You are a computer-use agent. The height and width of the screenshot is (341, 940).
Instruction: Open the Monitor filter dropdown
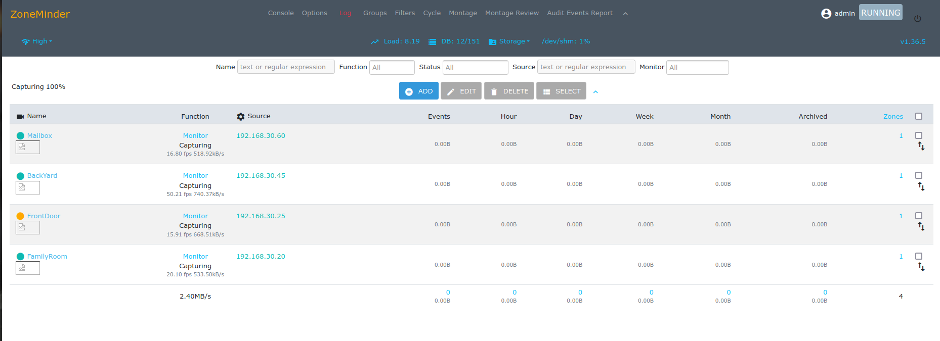698,67
